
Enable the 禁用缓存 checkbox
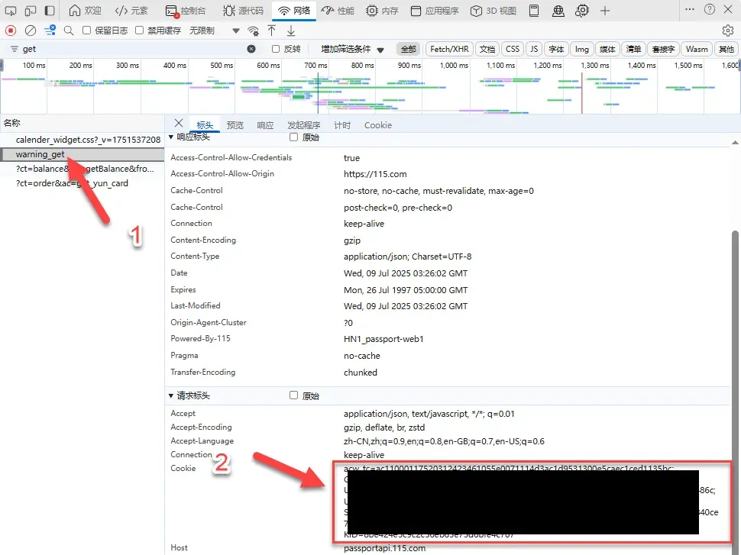click(x=140, y=31)
